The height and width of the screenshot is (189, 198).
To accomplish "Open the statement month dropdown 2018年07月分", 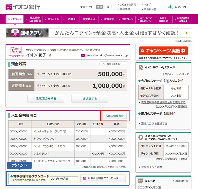I will (x=64, y=178).
